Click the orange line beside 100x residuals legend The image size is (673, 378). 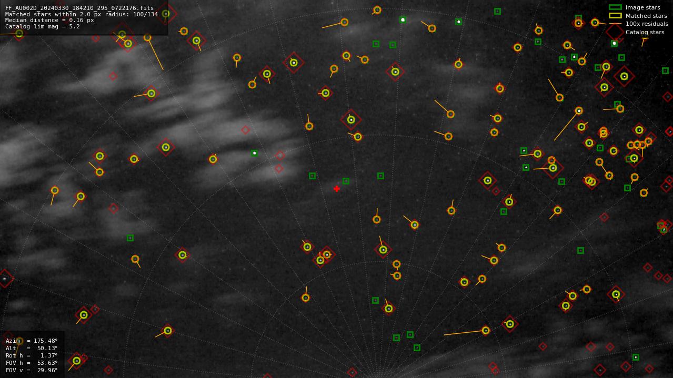click(x=615, y=24)
